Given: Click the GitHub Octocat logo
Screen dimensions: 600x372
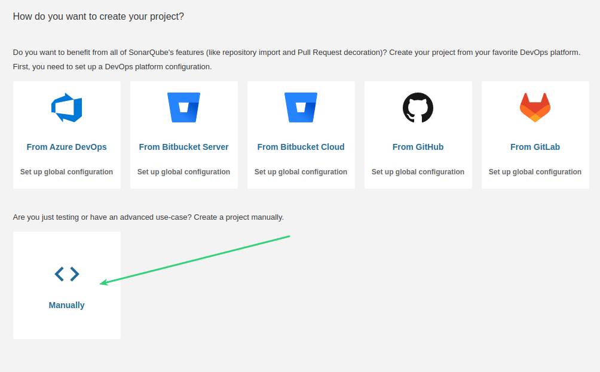Looking at the screenshot, I should [418, 107].
